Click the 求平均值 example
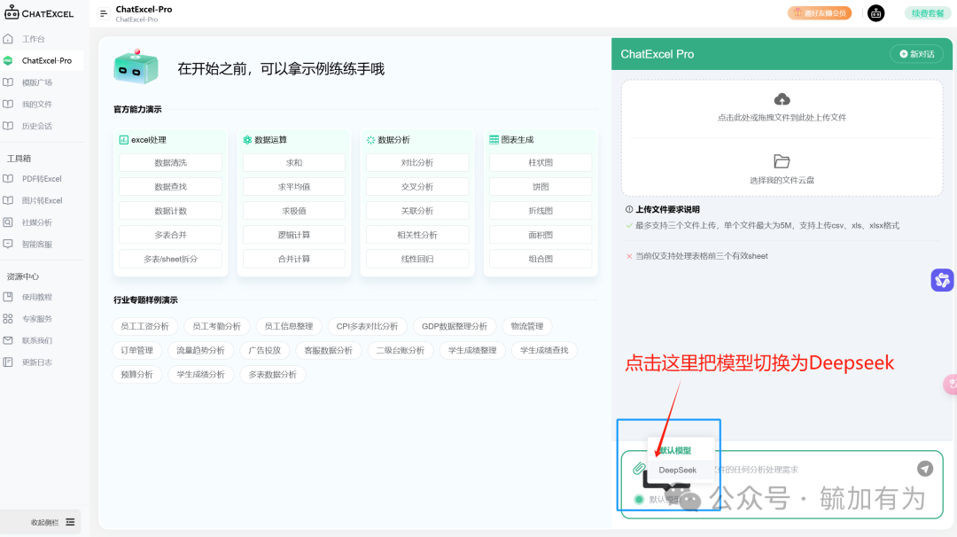 (x=294, y=187)
